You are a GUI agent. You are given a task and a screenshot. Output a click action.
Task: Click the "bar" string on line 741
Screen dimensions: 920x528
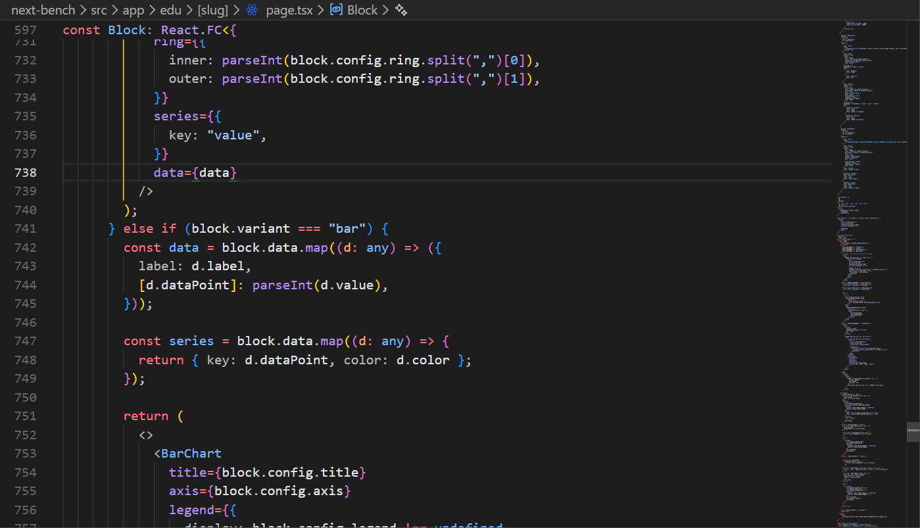[x=347, y=229]
